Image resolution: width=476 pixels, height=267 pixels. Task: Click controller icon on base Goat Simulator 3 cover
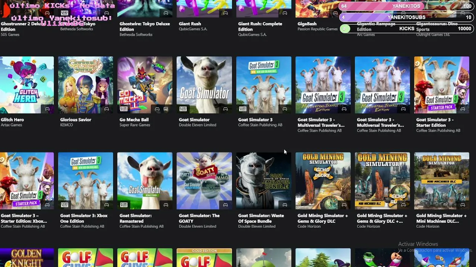284,109
